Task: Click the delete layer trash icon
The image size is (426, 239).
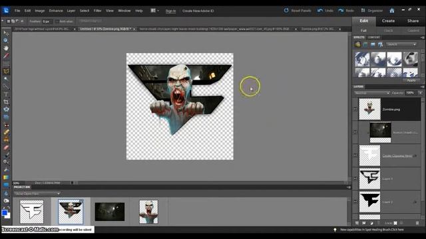Action: (417, 223)
